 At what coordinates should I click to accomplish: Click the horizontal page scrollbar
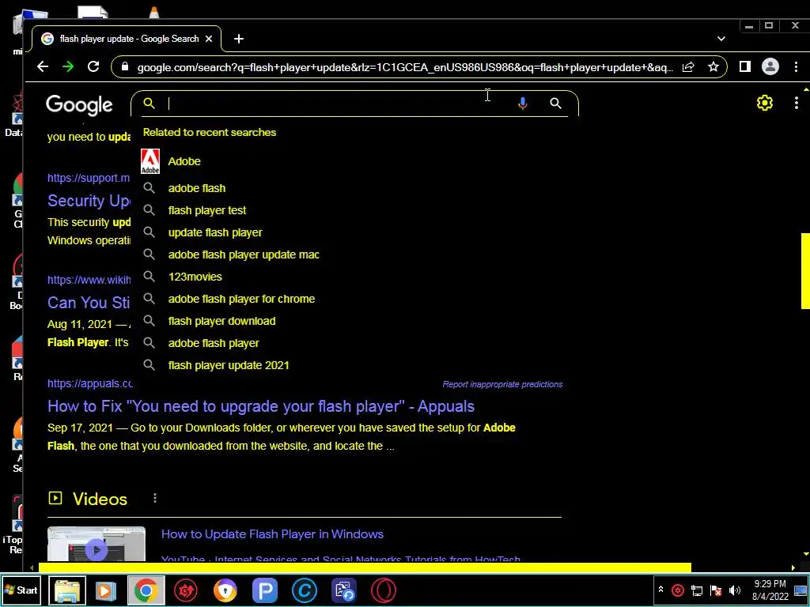pos(364,567)
